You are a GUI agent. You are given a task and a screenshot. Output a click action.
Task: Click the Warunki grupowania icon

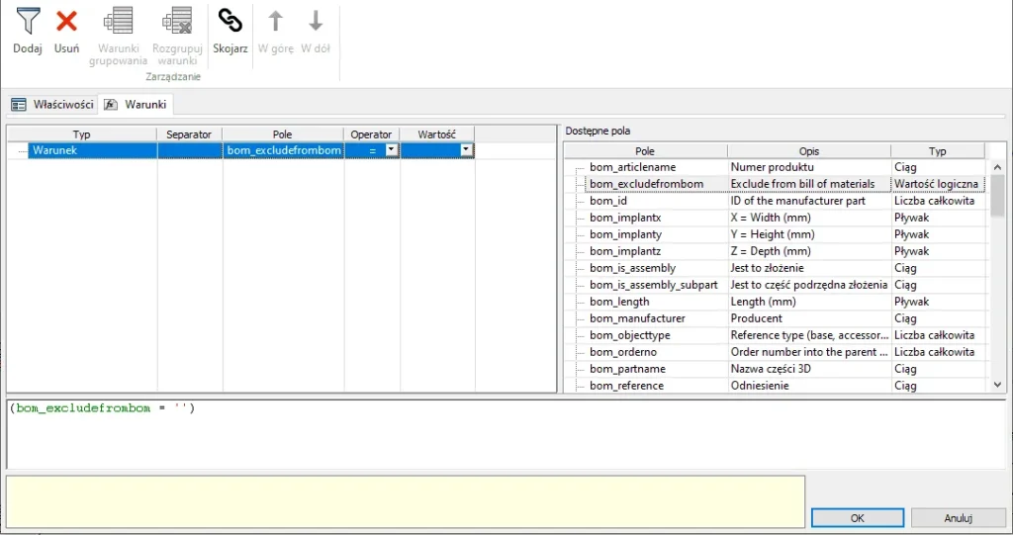coord(119,21)
